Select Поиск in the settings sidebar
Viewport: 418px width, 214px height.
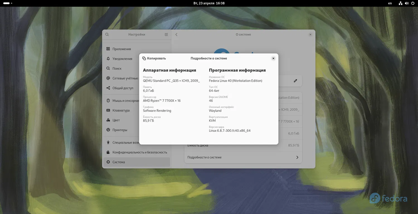point(137,68)
